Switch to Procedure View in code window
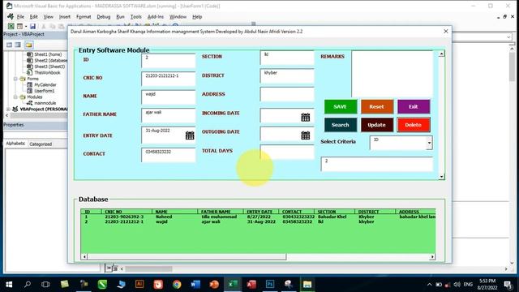Viewport: 519px width, 292px height. [109, 268]
